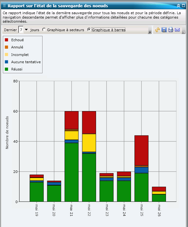
Task: Click the blue no-attempt segment of mai 25 bar
Action: coord(141,170)
